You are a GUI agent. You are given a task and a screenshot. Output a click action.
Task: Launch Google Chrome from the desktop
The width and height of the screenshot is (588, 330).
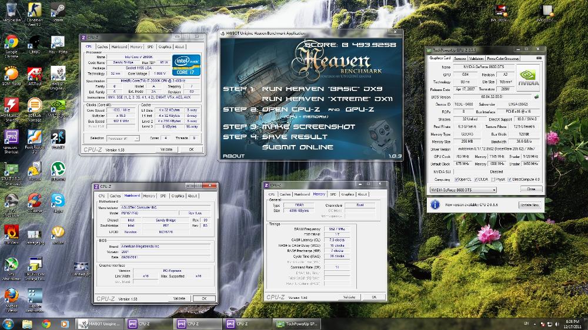point(11,46)
